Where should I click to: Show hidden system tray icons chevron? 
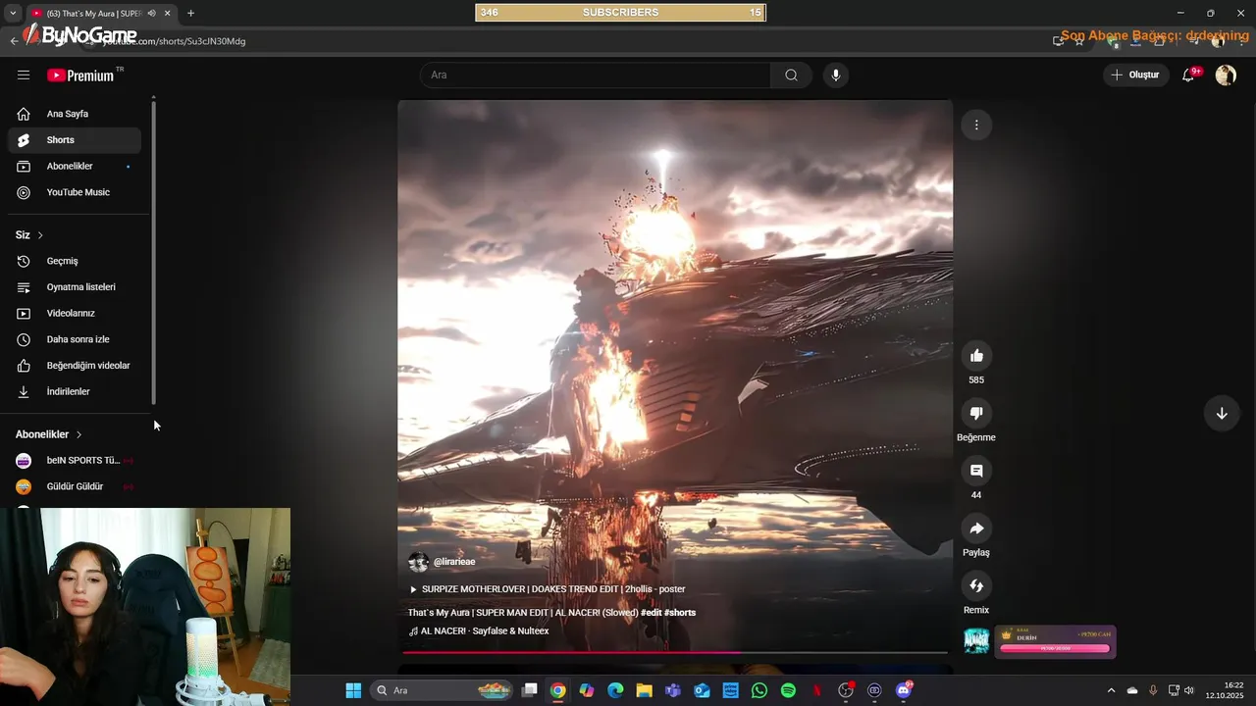coord(1111,690)
